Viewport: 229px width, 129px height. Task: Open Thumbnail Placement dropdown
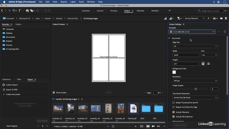pyautogui.click(x=195, y=97)
